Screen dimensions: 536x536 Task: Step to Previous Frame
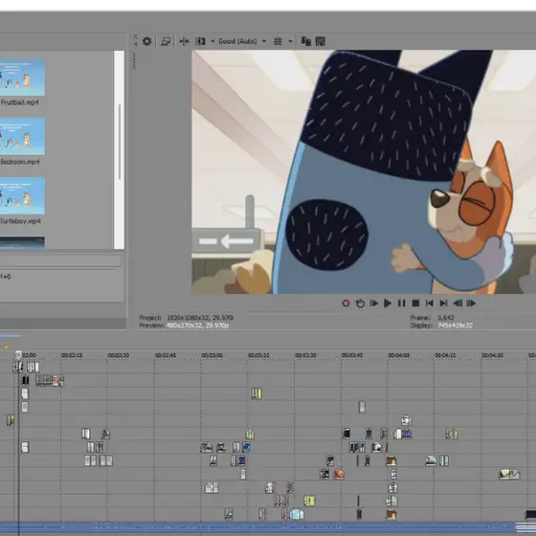click(x=458, y=303)
